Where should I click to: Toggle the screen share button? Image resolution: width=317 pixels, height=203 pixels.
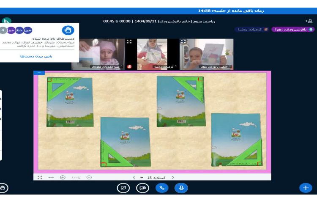point(123,188)
